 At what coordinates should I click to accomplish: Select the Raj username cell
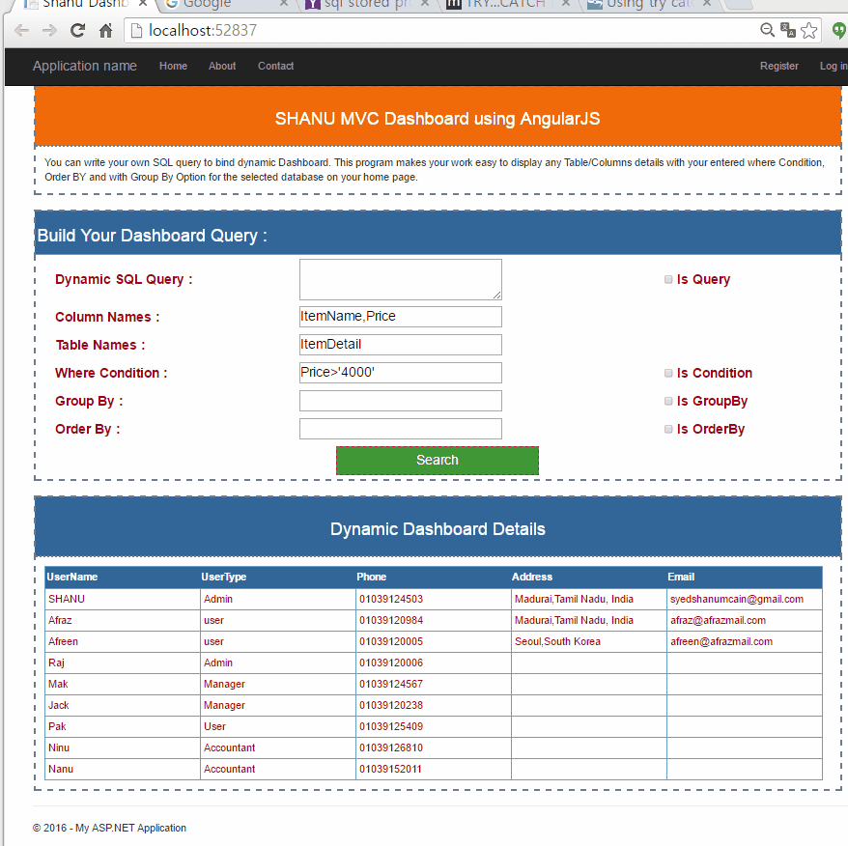(123, 663)
